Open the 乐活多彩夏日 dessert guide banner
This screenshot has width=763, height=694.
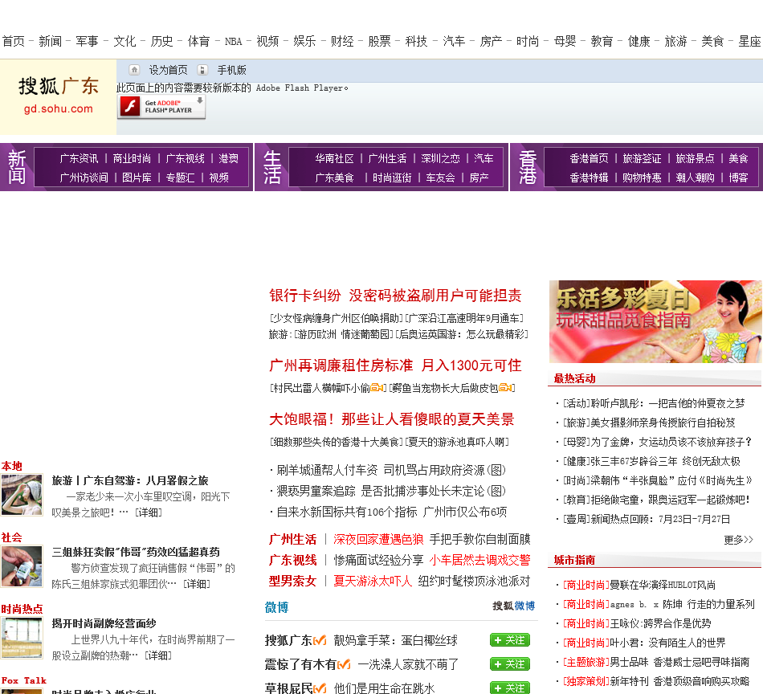[x=655, y=321]
